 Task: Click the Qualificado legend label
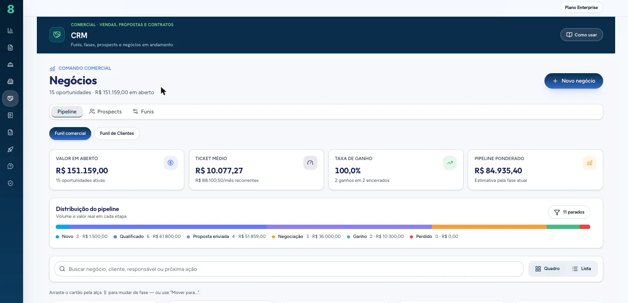[x=132, y=237]
